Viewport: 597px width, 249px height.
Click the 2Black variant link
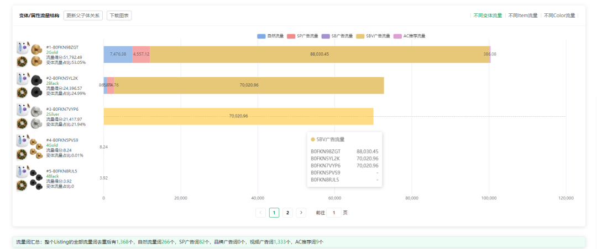[53, 83]
